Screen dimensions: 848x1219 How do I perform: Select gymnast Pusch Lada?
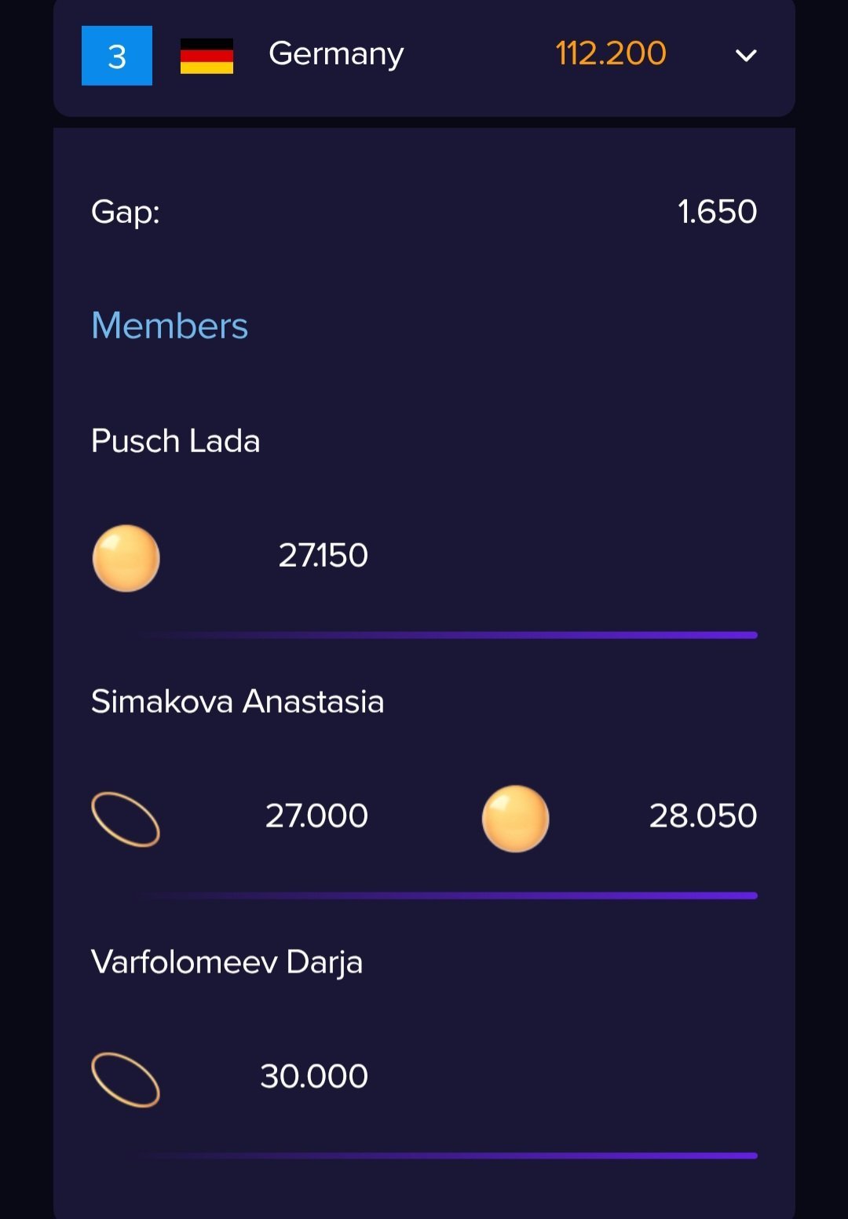(175, 441)
